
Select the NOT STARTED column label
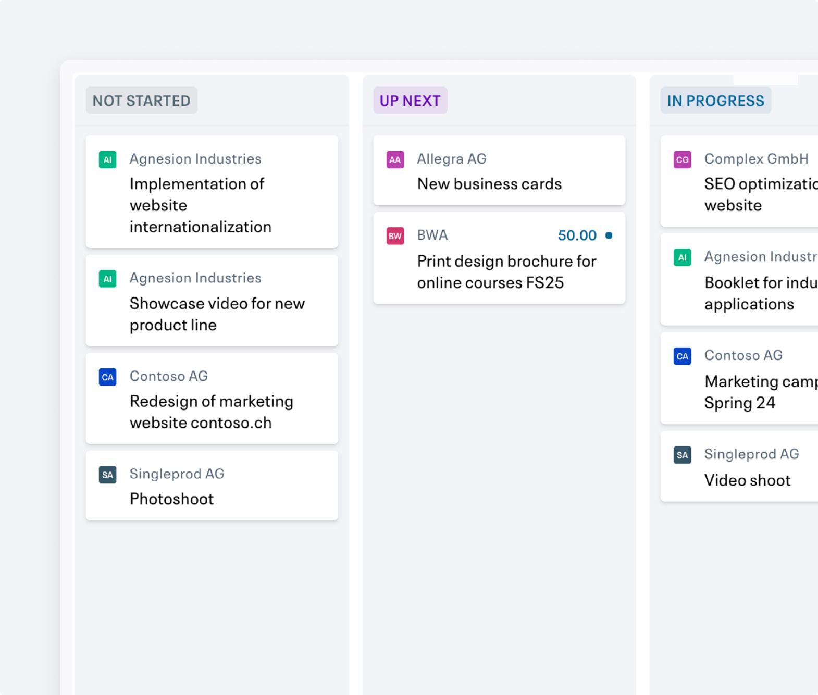pyautogui.click(x=142, y=101)
